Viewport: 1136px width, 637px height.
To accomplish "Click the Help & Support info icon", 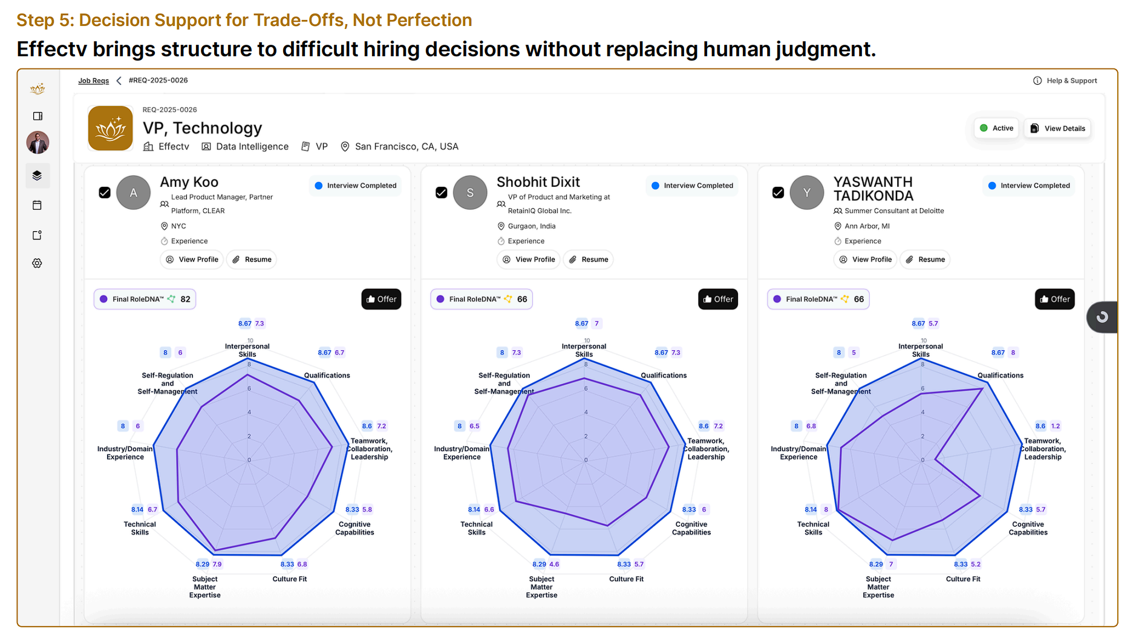I will [x=1037, y=80].
